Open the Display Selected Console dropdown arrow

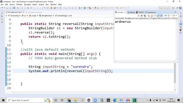click(171, 16)
